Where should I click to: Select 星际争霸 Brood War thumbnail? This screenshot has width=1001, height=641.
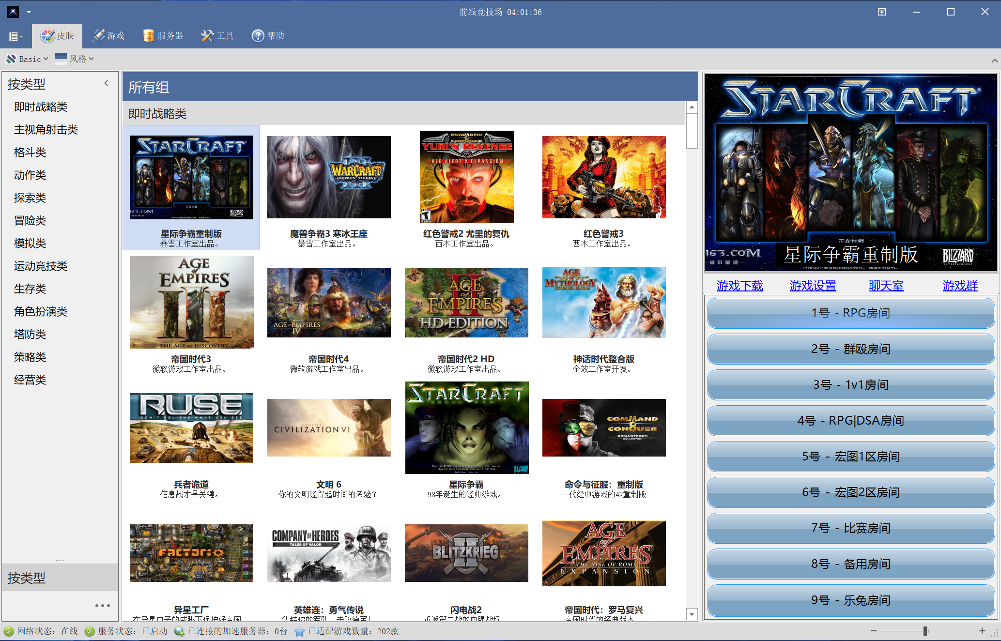(x=467, y=428)
